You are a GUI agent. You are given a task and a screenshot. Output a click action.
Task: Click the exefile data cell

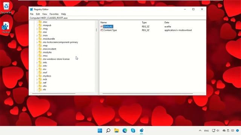[168, 27]
